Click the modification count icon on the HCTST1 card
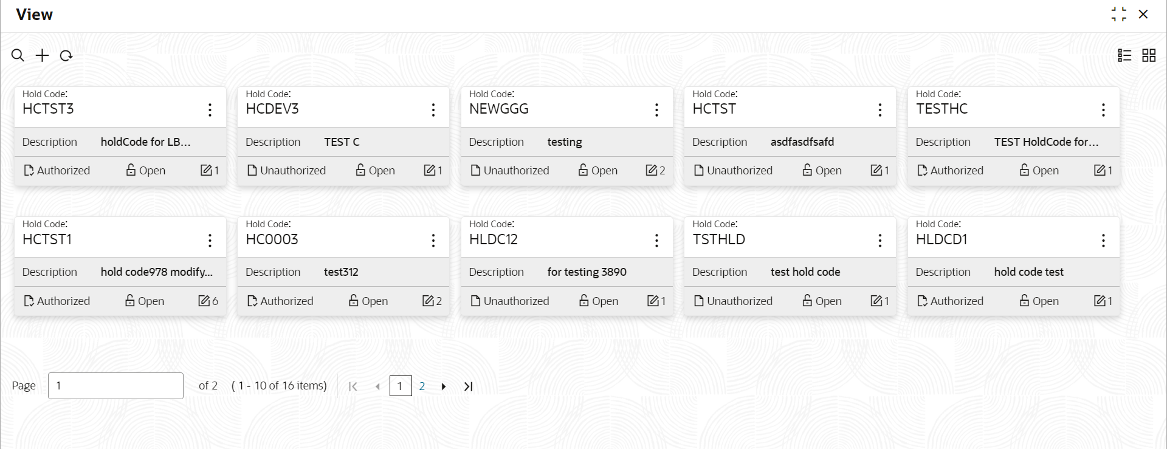The width and height of the screenshot is (1167, 449). pos(204,301)
